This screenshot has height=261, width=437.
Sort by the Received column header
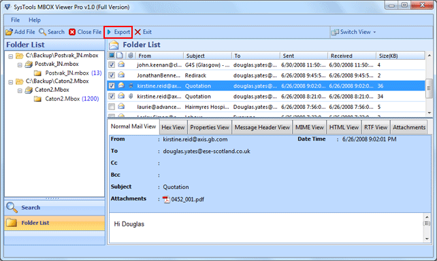click(352, 56)
